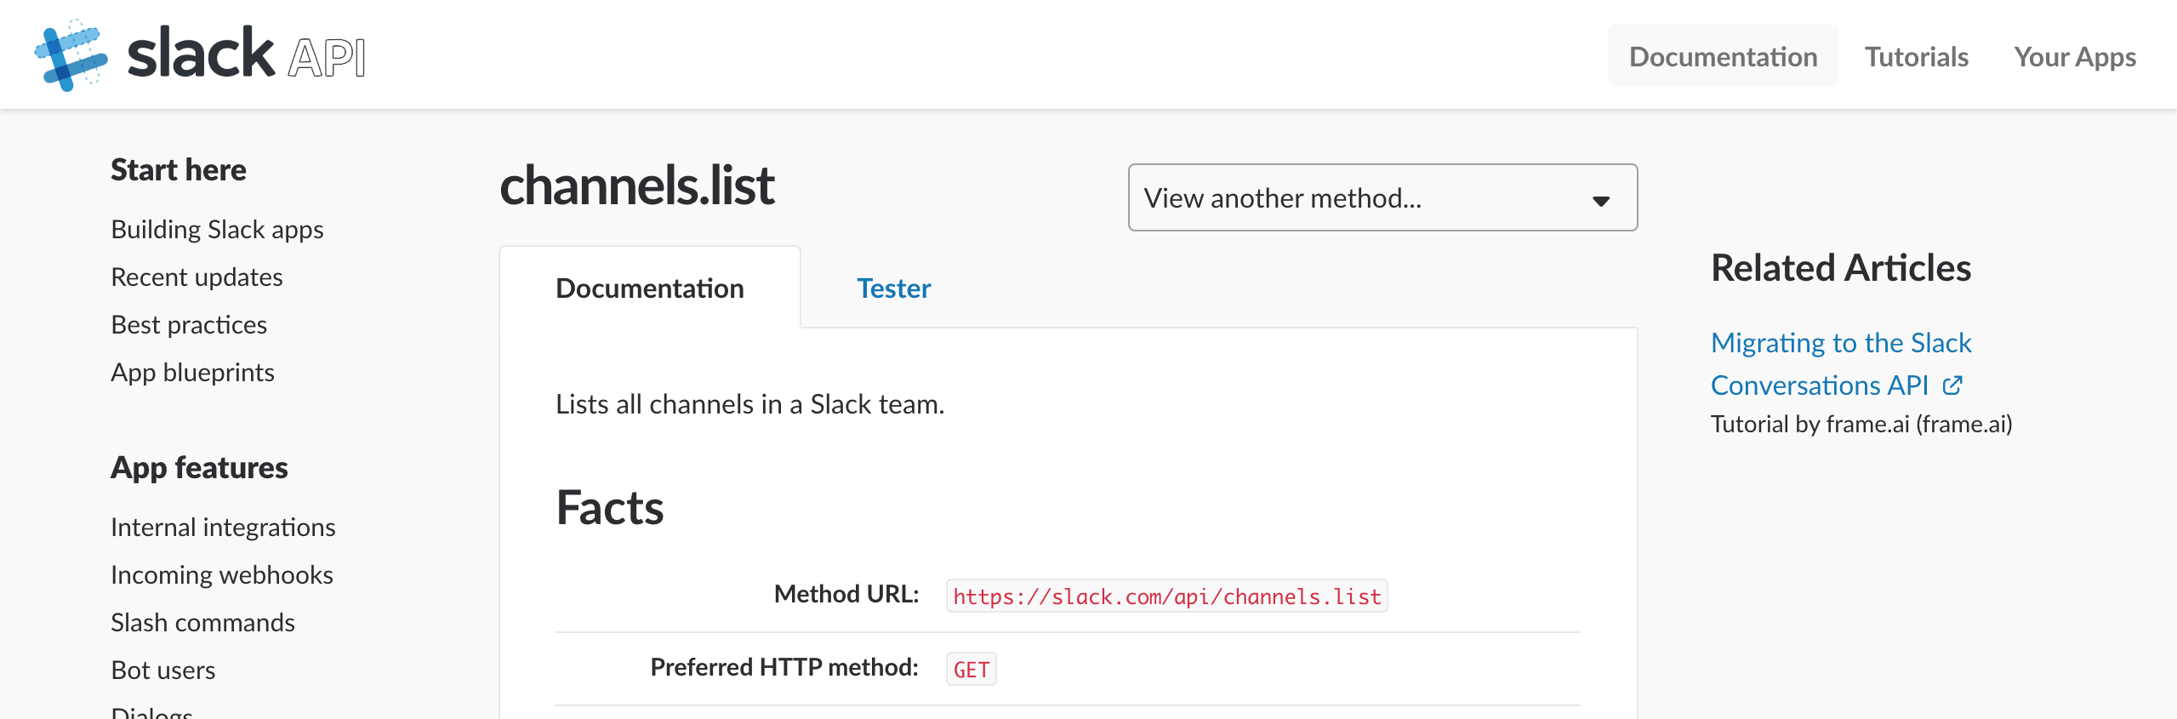Open Documentation in the top navigation
Viewport: 2177px width, 719px height.
(1723, 56)
